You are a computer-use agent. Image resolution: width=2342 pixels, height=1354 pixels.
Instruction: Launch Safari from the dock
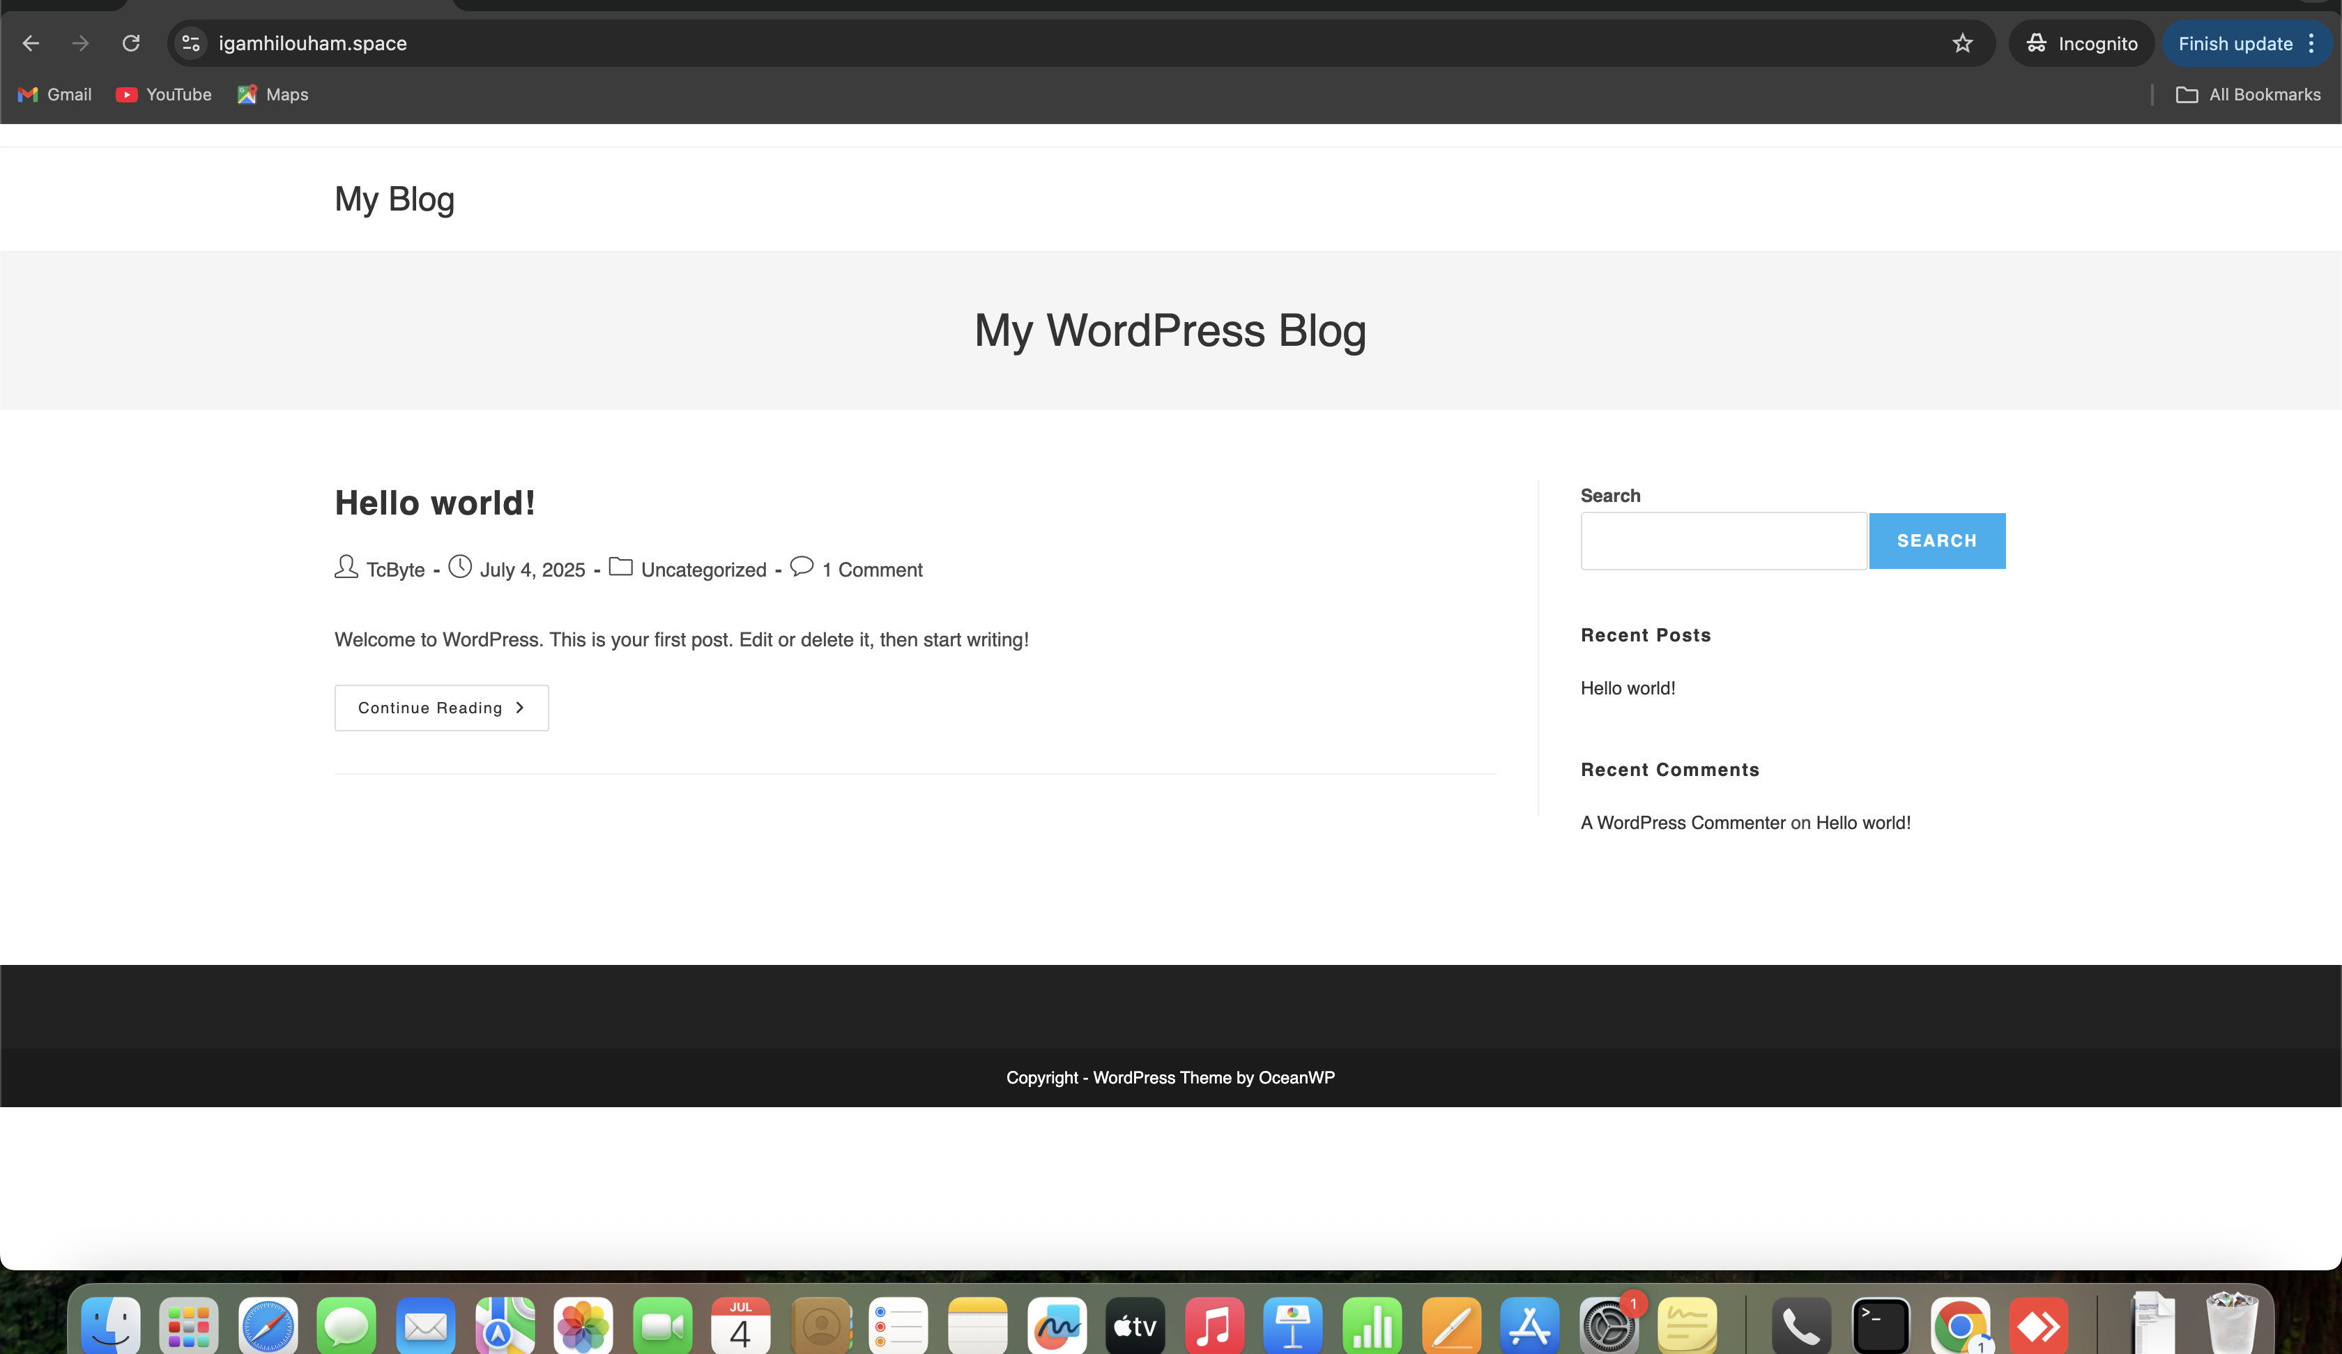click(268, 1325)
